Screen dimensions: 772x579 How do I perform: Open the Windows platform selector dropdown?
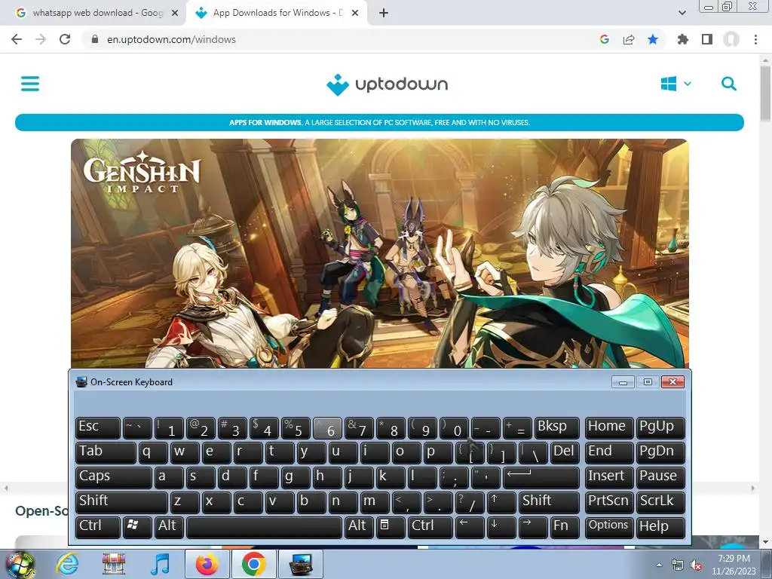(676, 84)
